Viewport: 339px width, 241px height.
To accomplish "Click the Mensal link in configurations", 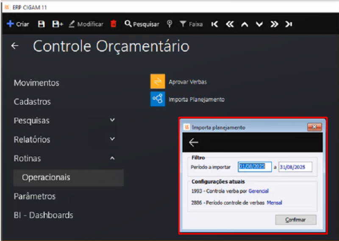I will [x=274, y=203].
